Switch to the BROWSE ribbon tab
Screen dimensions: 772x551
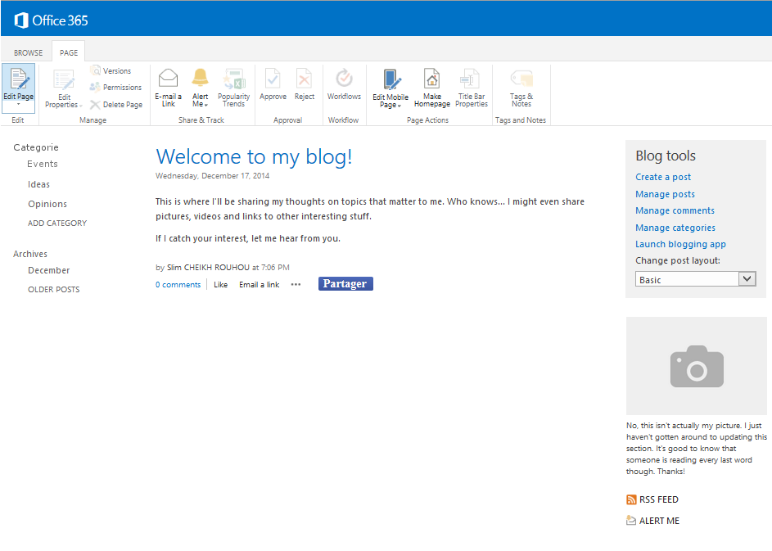(x=28, y=52)
